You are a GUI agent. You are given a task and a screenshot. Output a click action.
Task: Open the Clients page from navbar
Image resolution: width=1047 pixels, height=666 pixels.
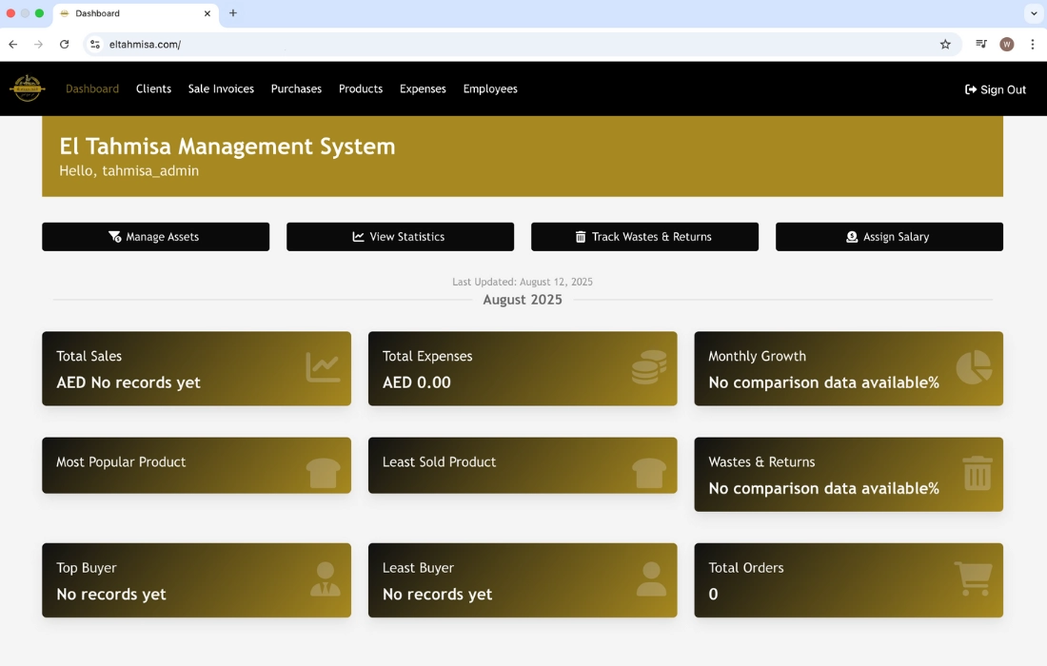click(153, 89)
